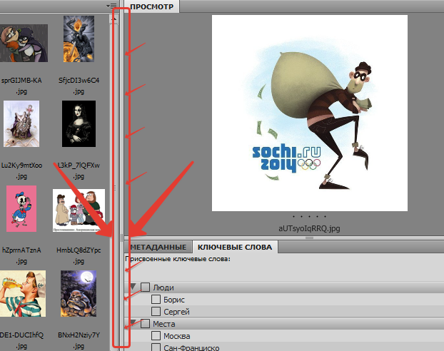The width and height of the screenshot is (444, 351).
Task: Collapse the Места keyword group triangle
Action: (x=133, y=324)
